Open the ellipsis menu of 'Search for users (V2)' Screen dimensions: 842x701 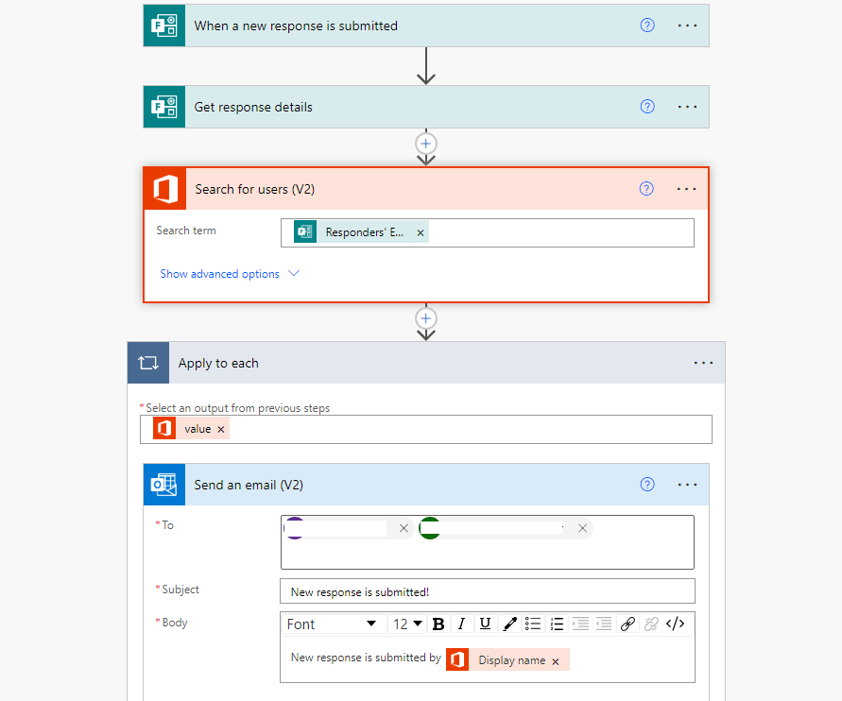[686, 189]
